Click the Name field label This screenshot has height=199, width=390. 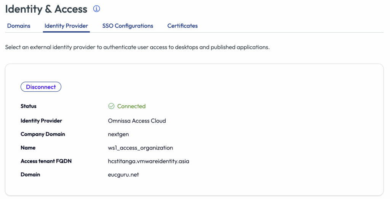pyautogui.click(x=28, y=148)
